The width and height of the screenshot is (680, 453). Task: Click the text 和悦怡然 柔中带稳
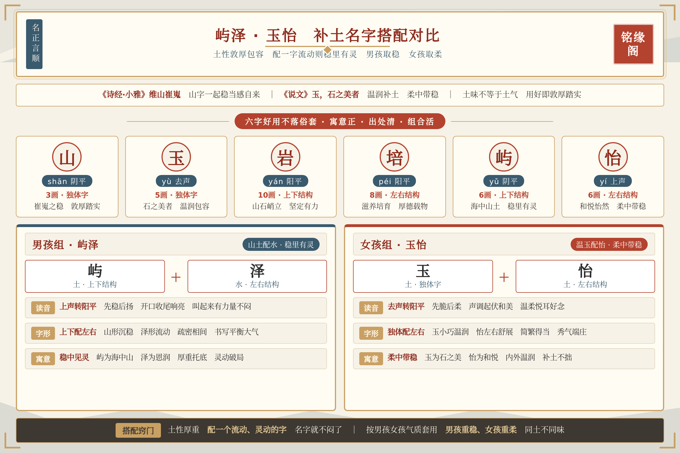[613, 206]
